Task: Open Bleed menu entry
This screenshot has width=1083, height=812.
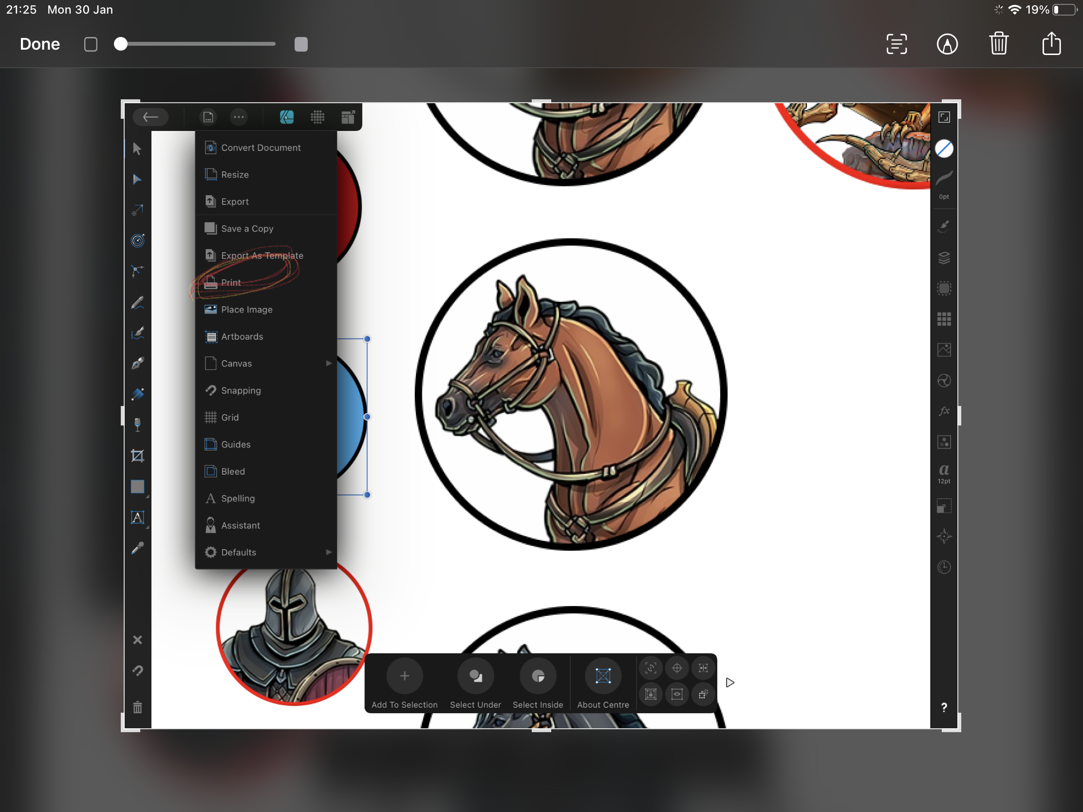Action: pyautogui.click(x=266, y=471)
